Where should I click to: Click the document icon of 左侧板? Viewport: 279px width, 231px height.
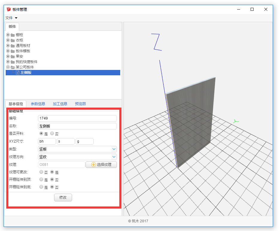(18, 73)
